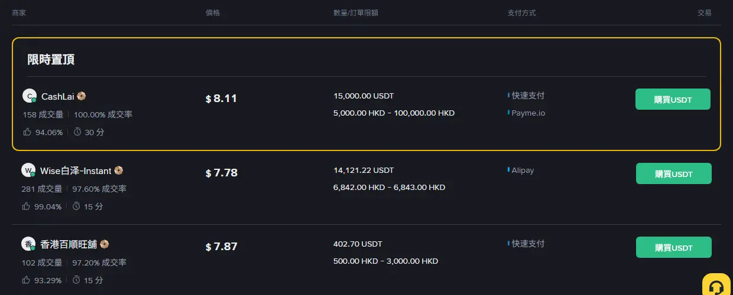Click the 97.20% 成交率 stat

[x=100, y=263]
